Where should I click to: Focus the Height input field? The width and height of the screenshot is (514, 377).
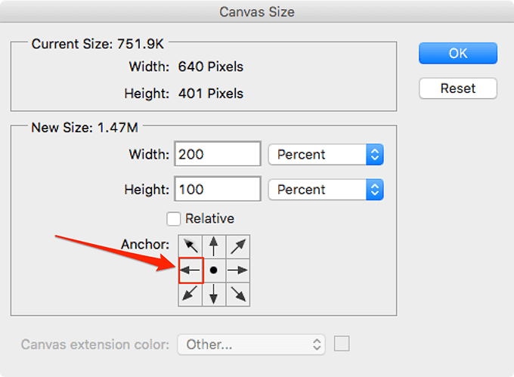[218, 189]
